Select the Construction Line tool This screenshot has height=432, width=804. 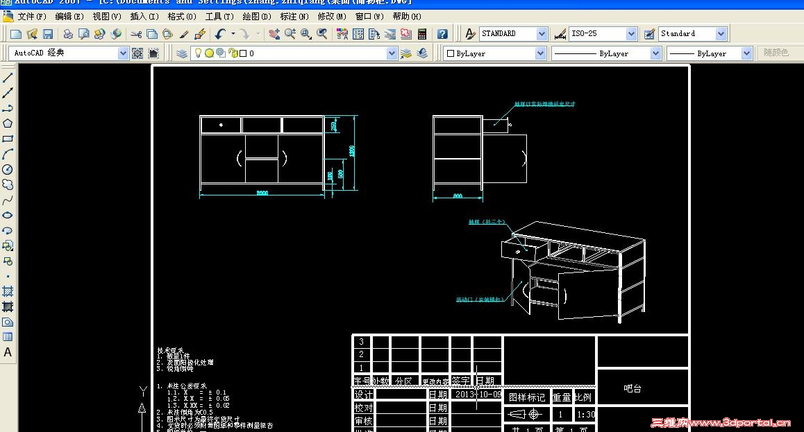pyautogui.click(x=8, y=93)
